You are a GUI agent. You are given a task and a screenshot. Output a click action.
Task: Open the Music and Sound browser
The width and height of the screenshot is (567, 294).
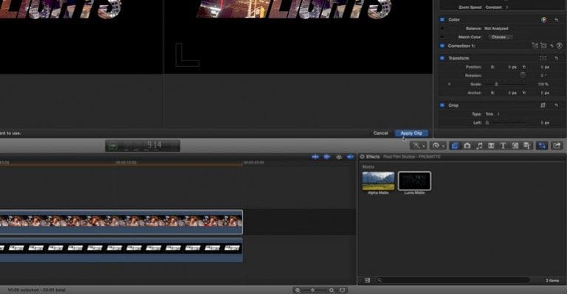pos(479,145)
